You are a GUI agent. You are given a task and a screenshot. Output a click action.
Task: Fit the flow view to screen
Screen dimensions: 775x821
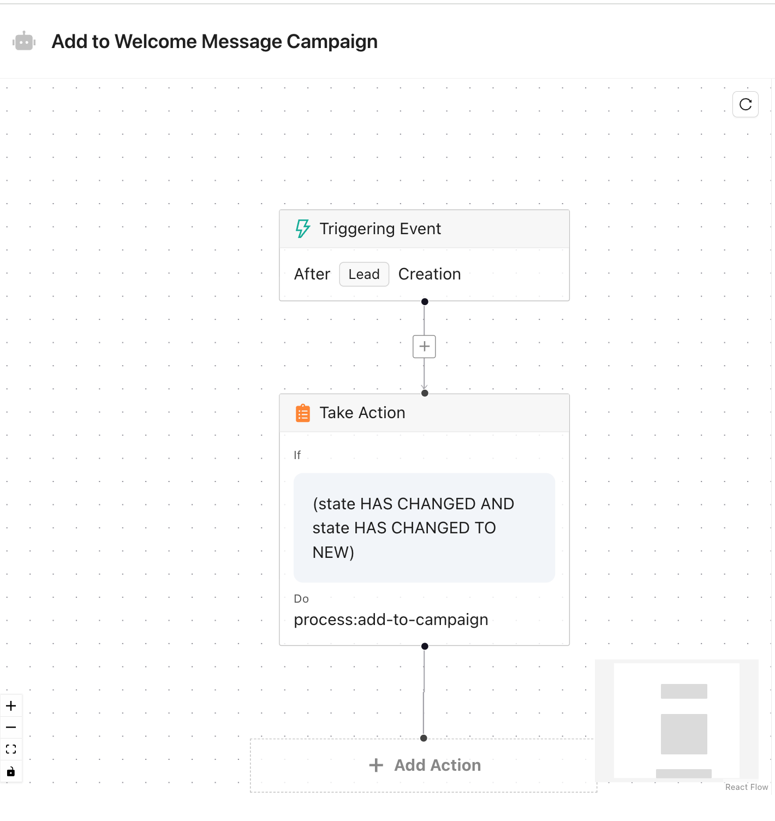point(11,749)
